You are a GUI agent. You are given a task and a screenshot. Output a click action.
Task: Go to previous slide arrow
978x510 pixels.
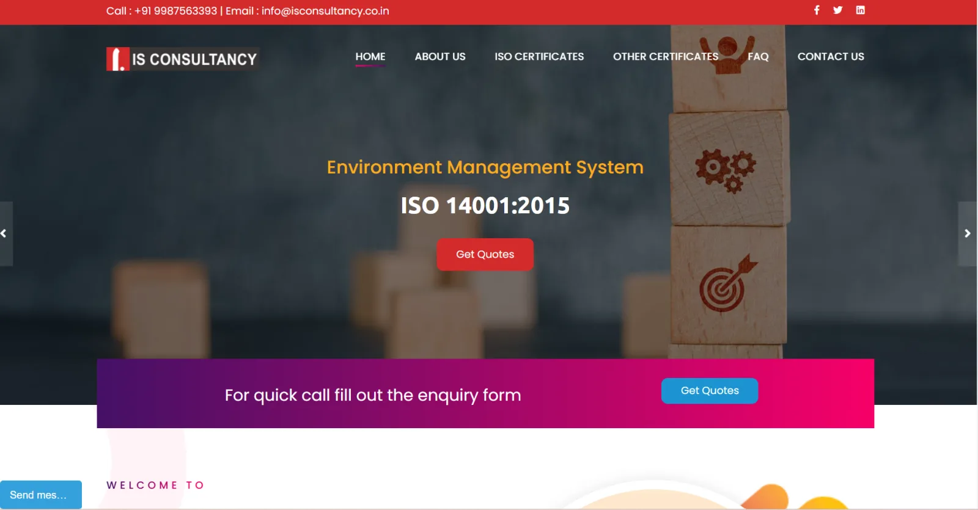(x=5, y=233)
